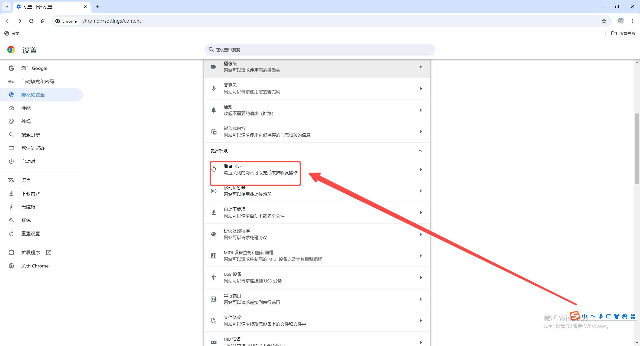Click the camera icon in 摄像头 row
Viewport: 640px width, 346px height.
(x=214, y=67)
